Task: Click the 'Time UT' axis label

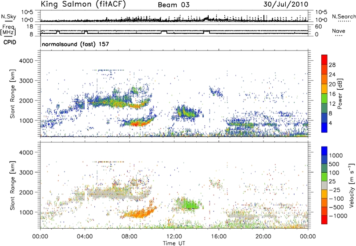Action: tap(174, 243)
